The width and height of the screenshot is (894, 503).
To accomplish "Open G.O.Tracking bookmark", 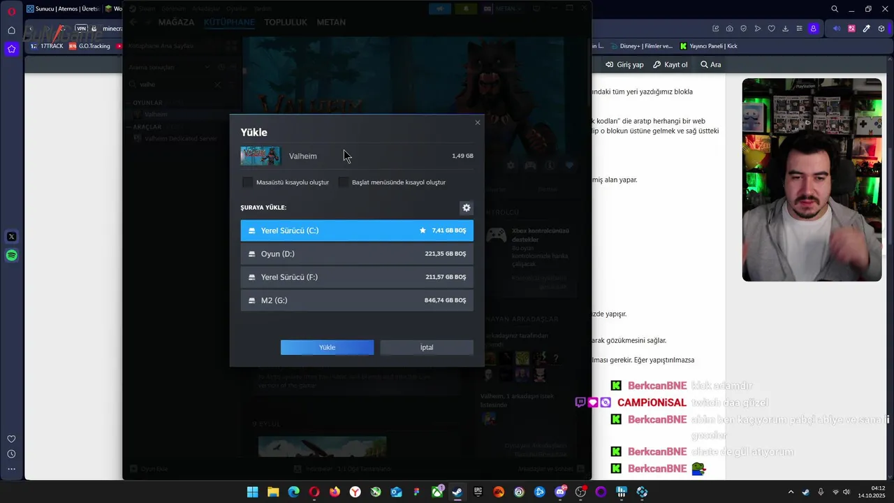I will [89, 46].
